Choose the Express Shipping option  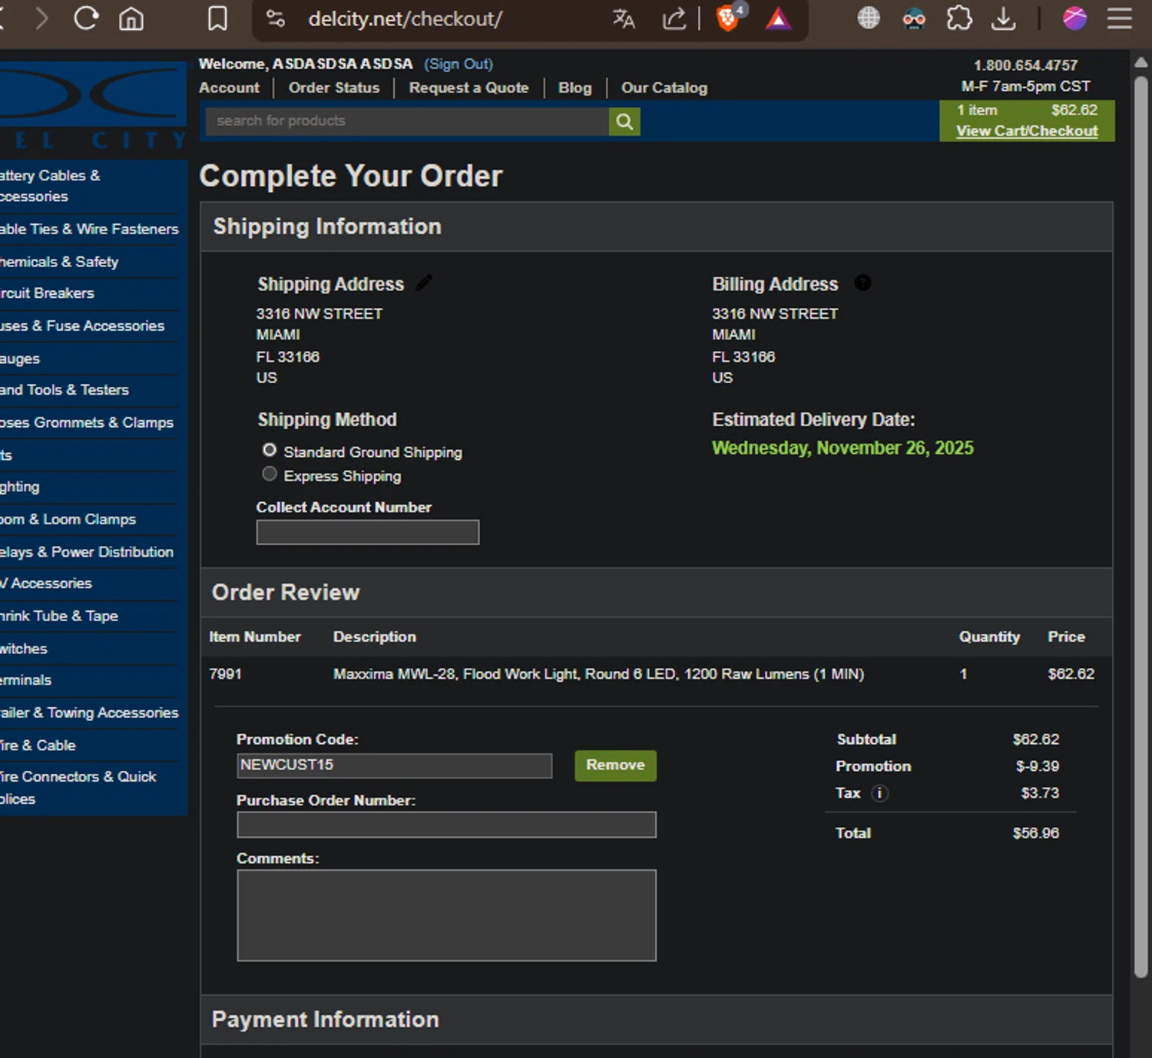coord(270,474)
